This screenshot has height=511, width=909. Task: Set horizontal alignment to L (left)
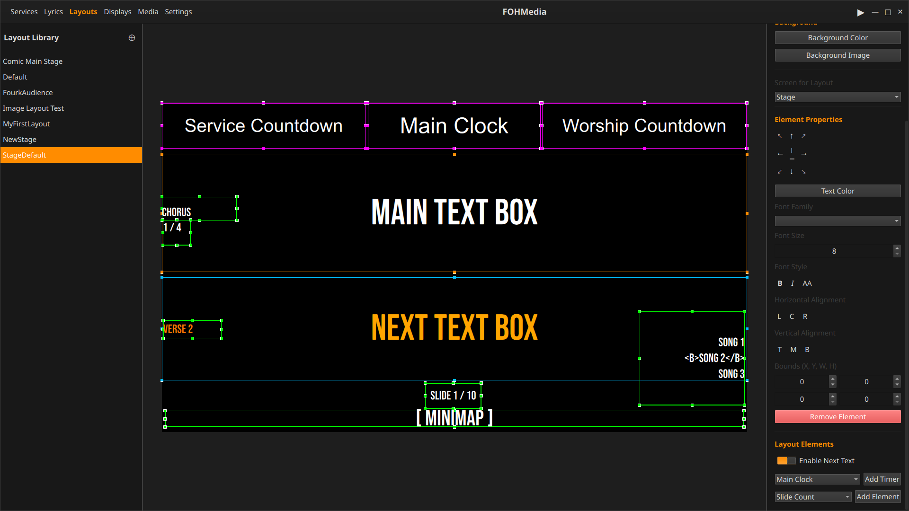[779, 317]
